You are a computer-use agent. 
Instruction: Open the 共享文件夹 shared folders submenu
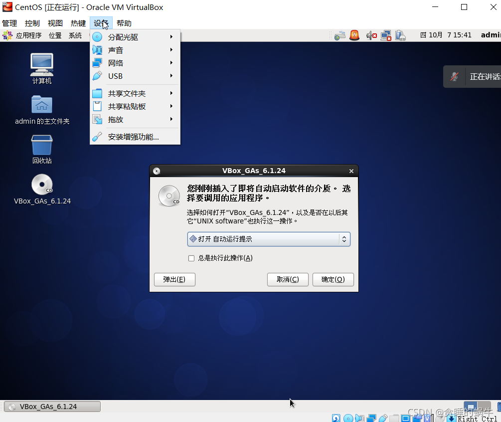[x=135, y=93]
